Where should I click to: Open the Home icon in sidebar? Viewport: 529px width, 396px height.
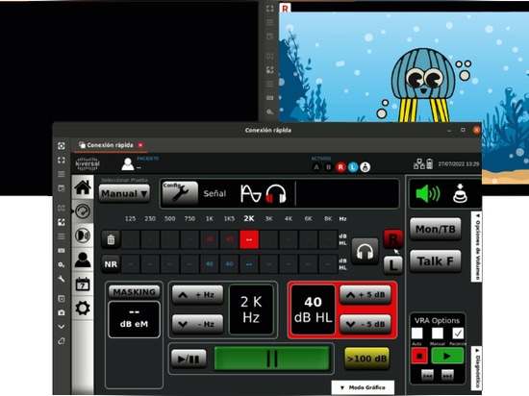point(83,186)
